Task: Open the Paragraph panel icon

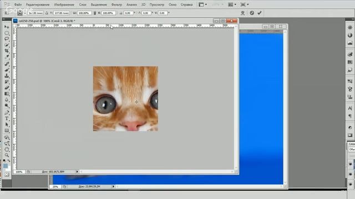Action: click(350, 116)
